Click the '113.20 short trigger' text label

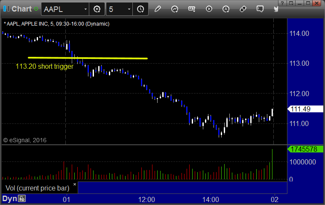coord(44,66)
